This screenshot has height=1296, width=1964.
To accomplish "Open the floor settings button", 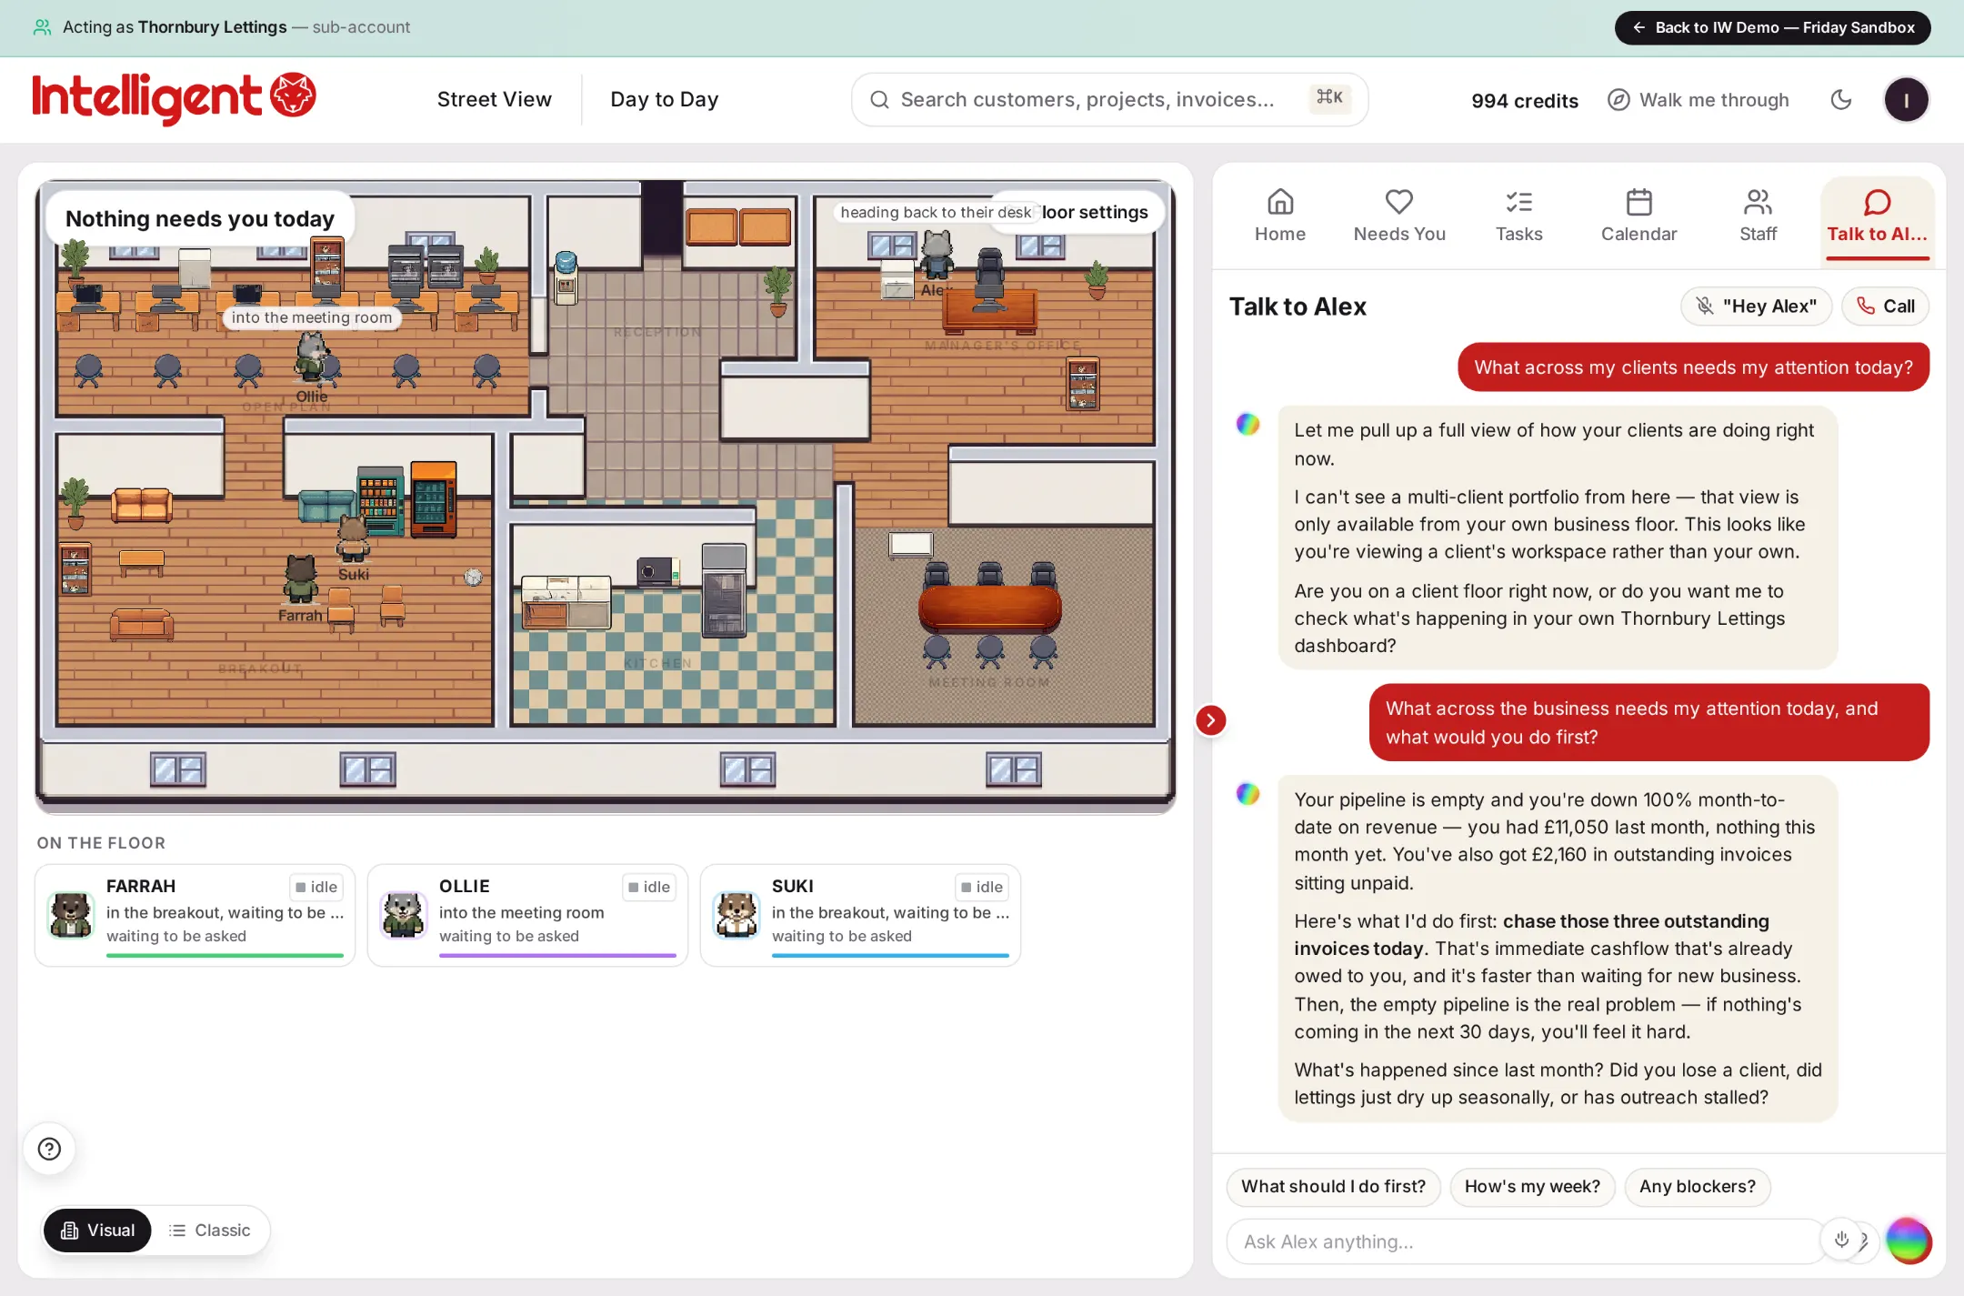I will tap(1094, 212).
